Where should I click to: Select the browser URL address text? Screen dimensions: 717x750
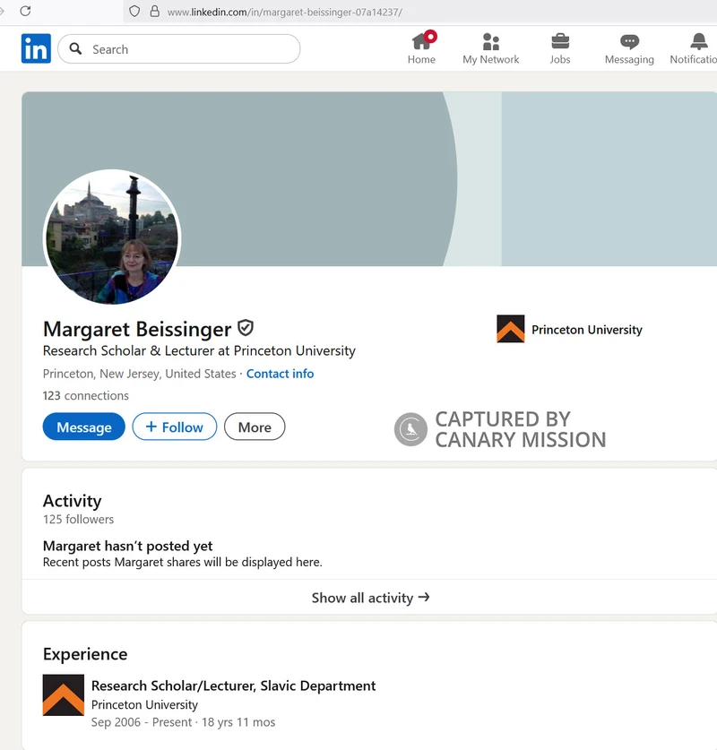click(285, 12)
